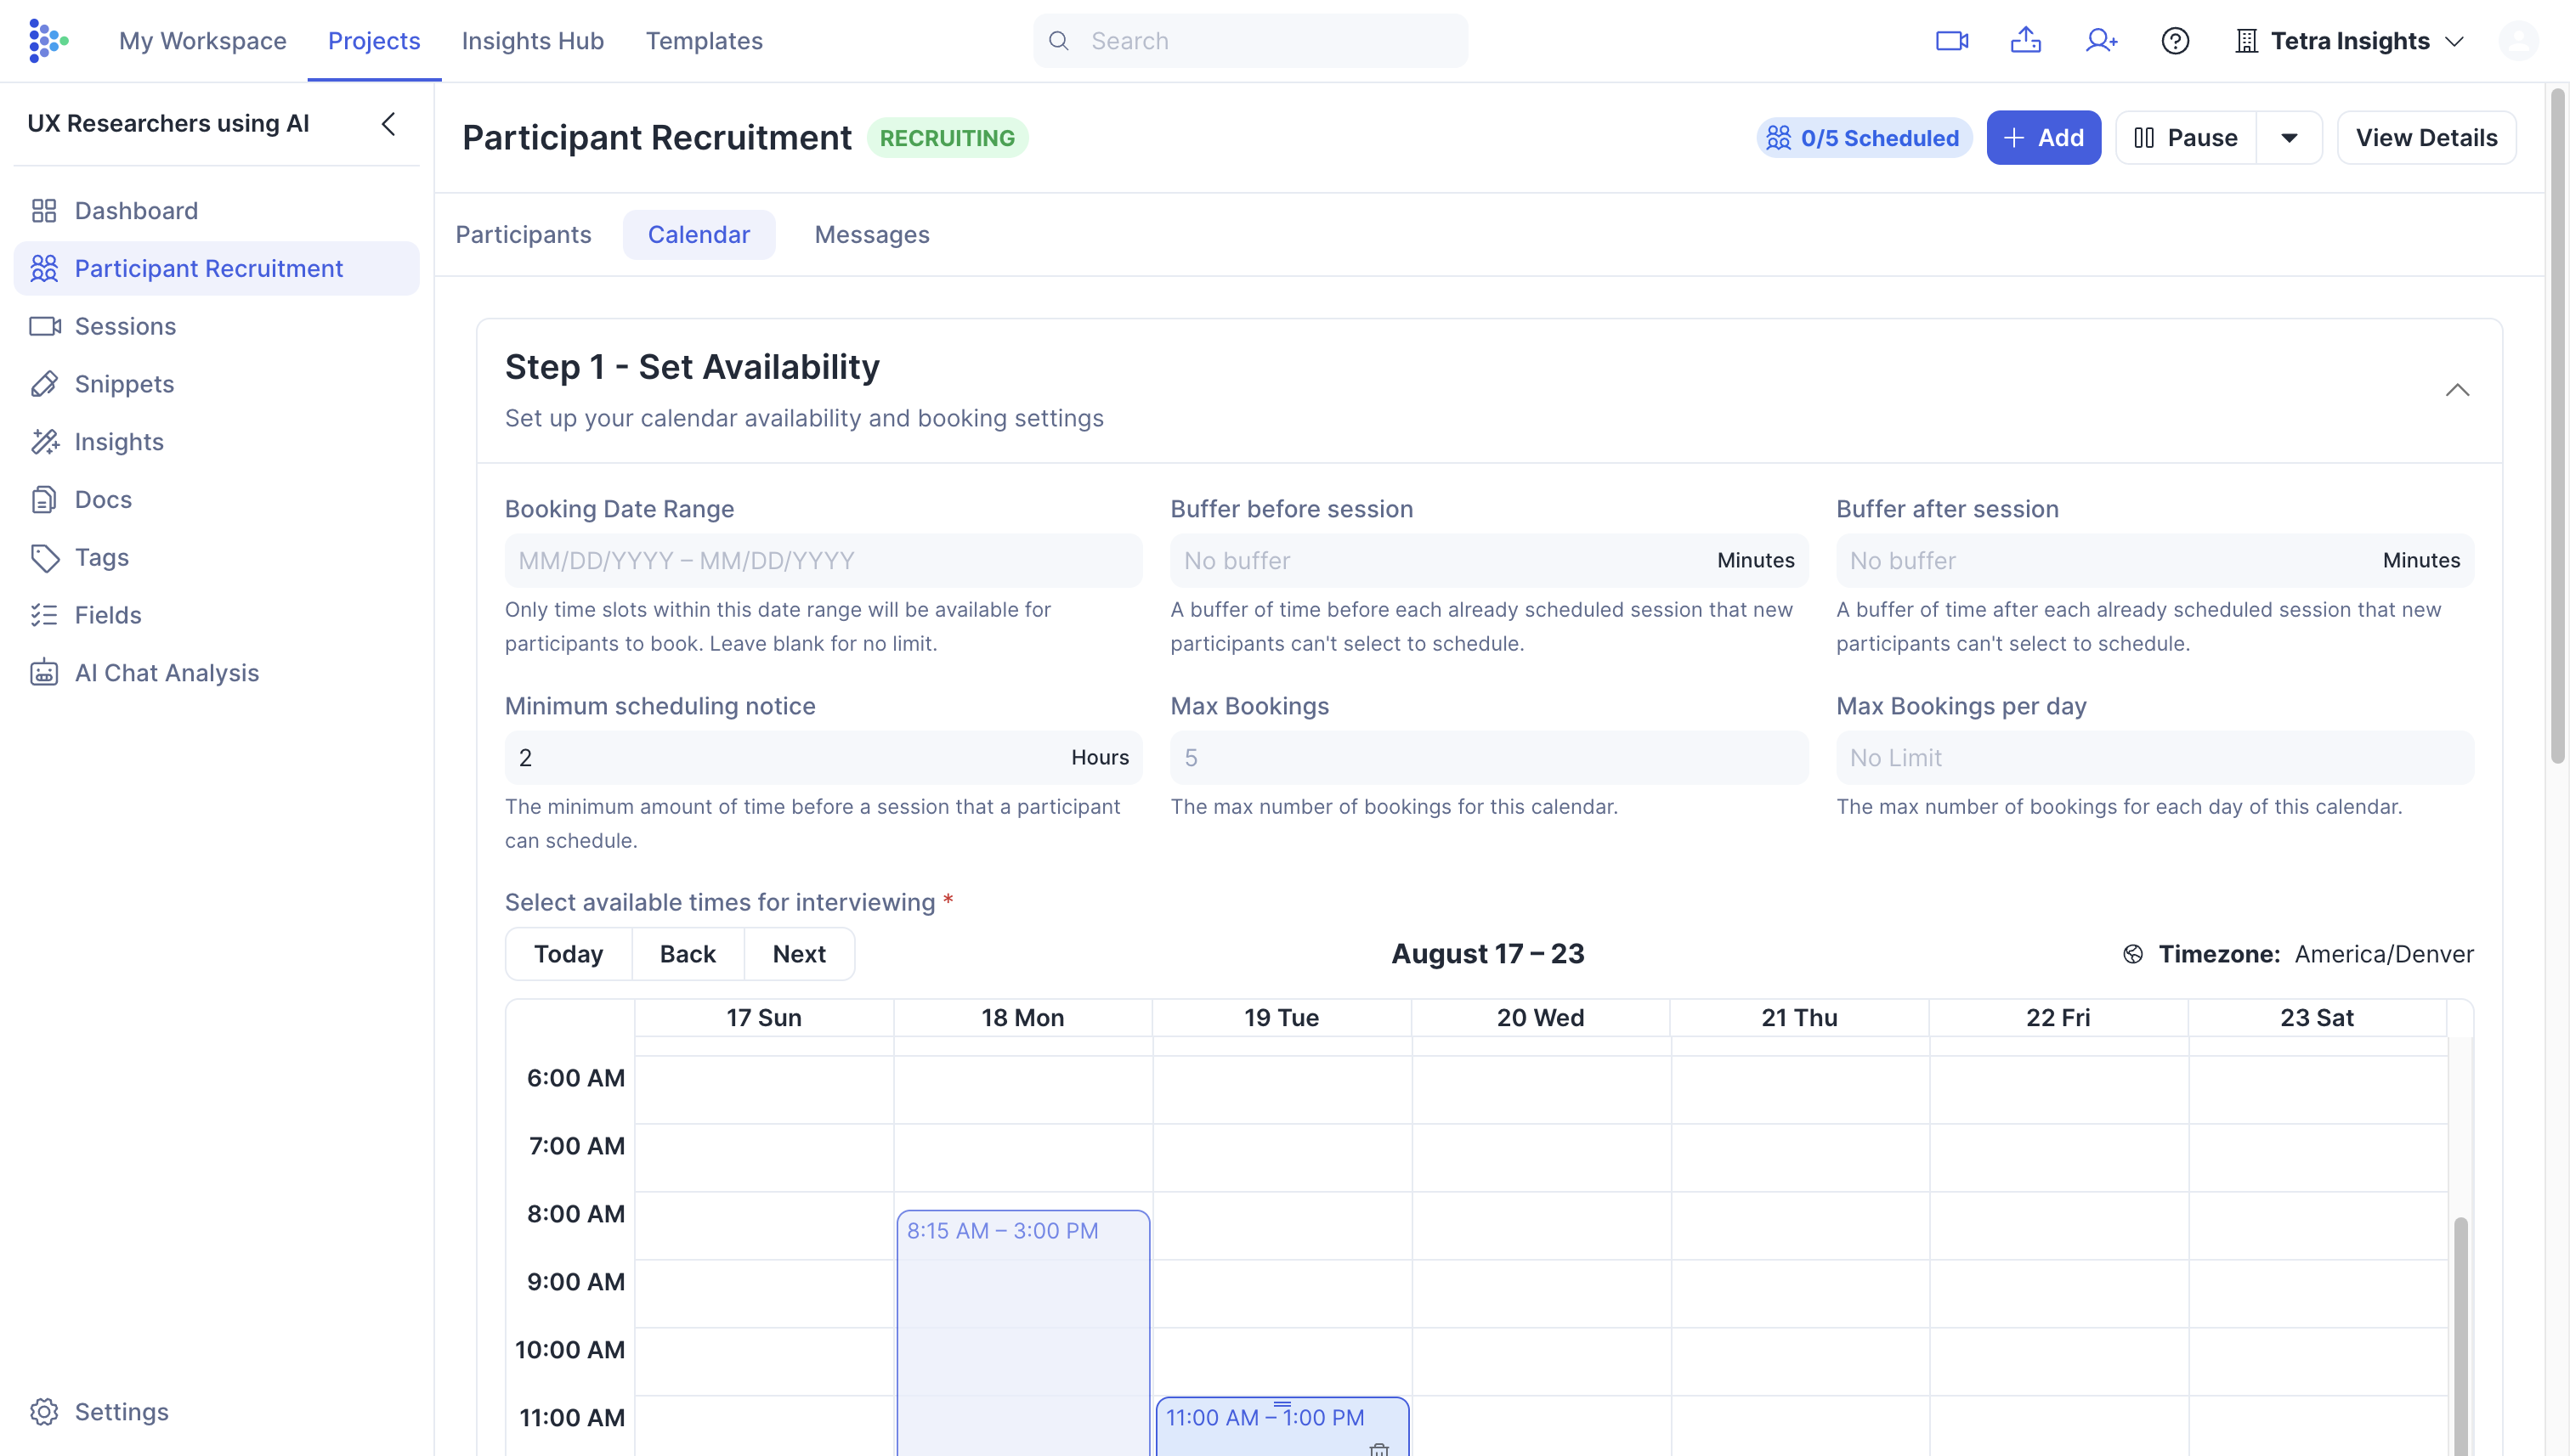Open Tetra Insights workspace dropdown
This screenshot has width=2570, height=1456.
click(x=2349, y=41)
